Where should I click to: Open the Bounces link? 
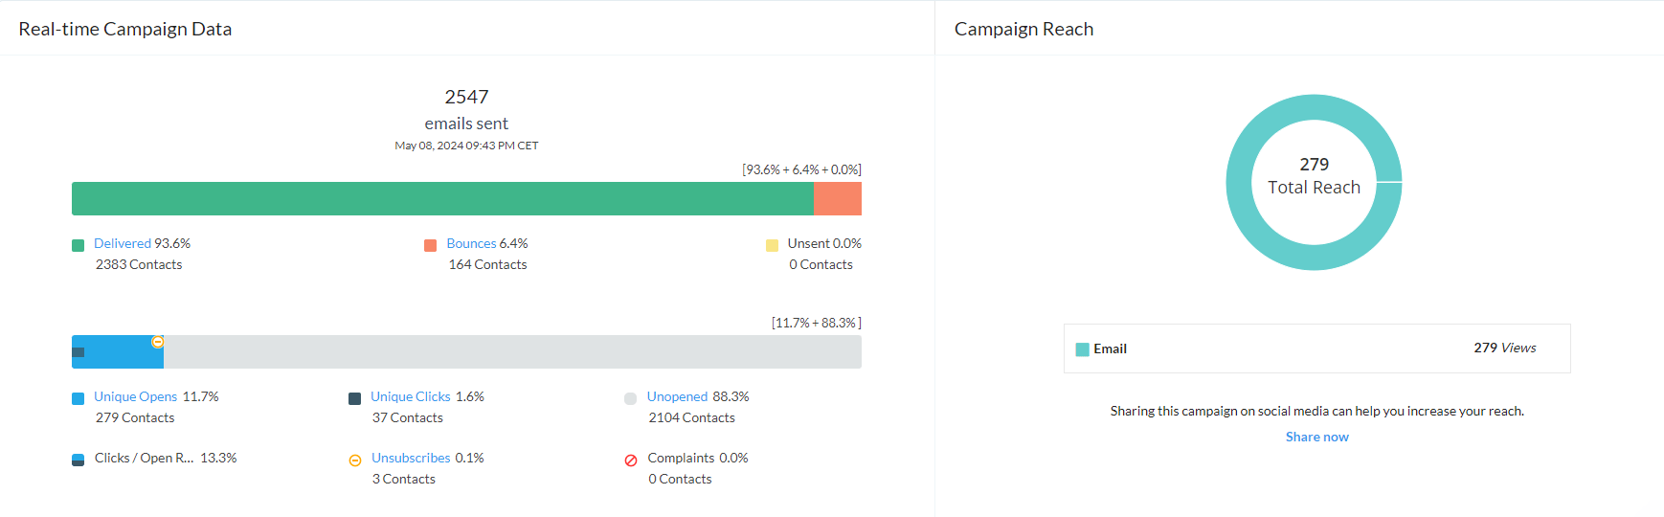[471, 244]
